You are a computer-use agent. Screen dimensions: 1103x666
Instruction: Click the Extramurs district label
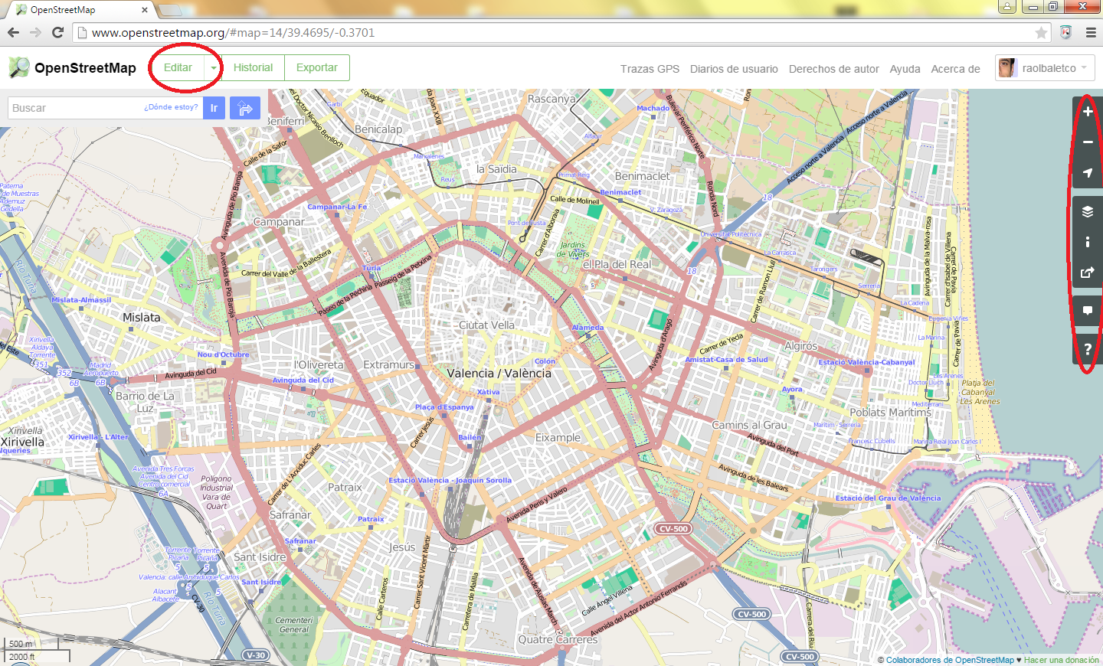tap(388, 365)
